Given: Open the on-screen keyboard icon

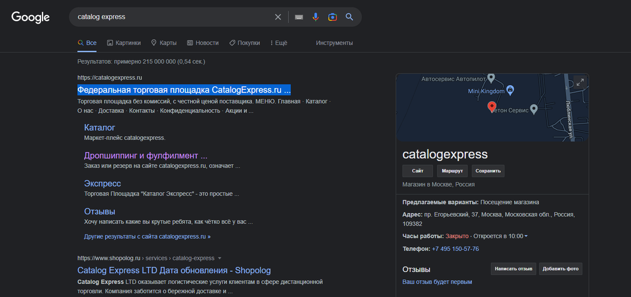Looking at the screenshot, I should click(299, 17).
